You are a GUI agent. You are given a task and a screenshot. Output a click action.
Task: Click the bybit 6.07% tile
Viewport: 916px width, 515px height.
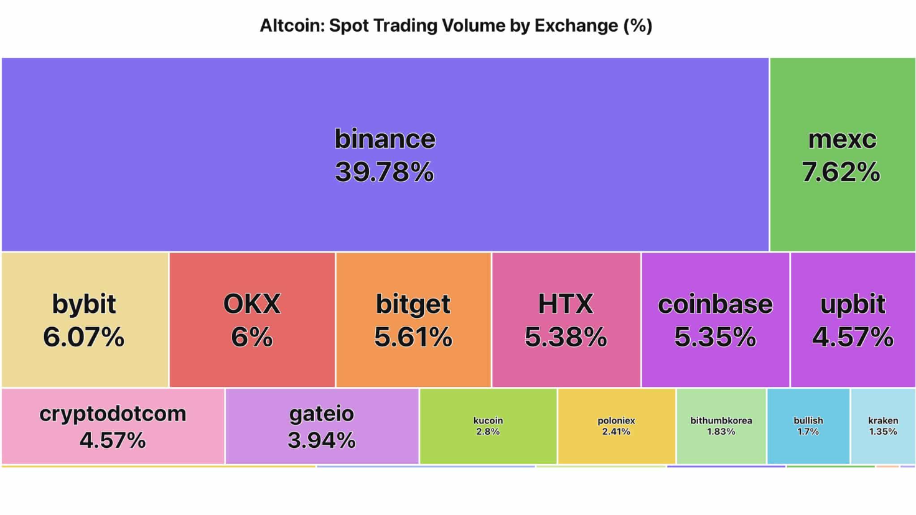tap(85, 320)
